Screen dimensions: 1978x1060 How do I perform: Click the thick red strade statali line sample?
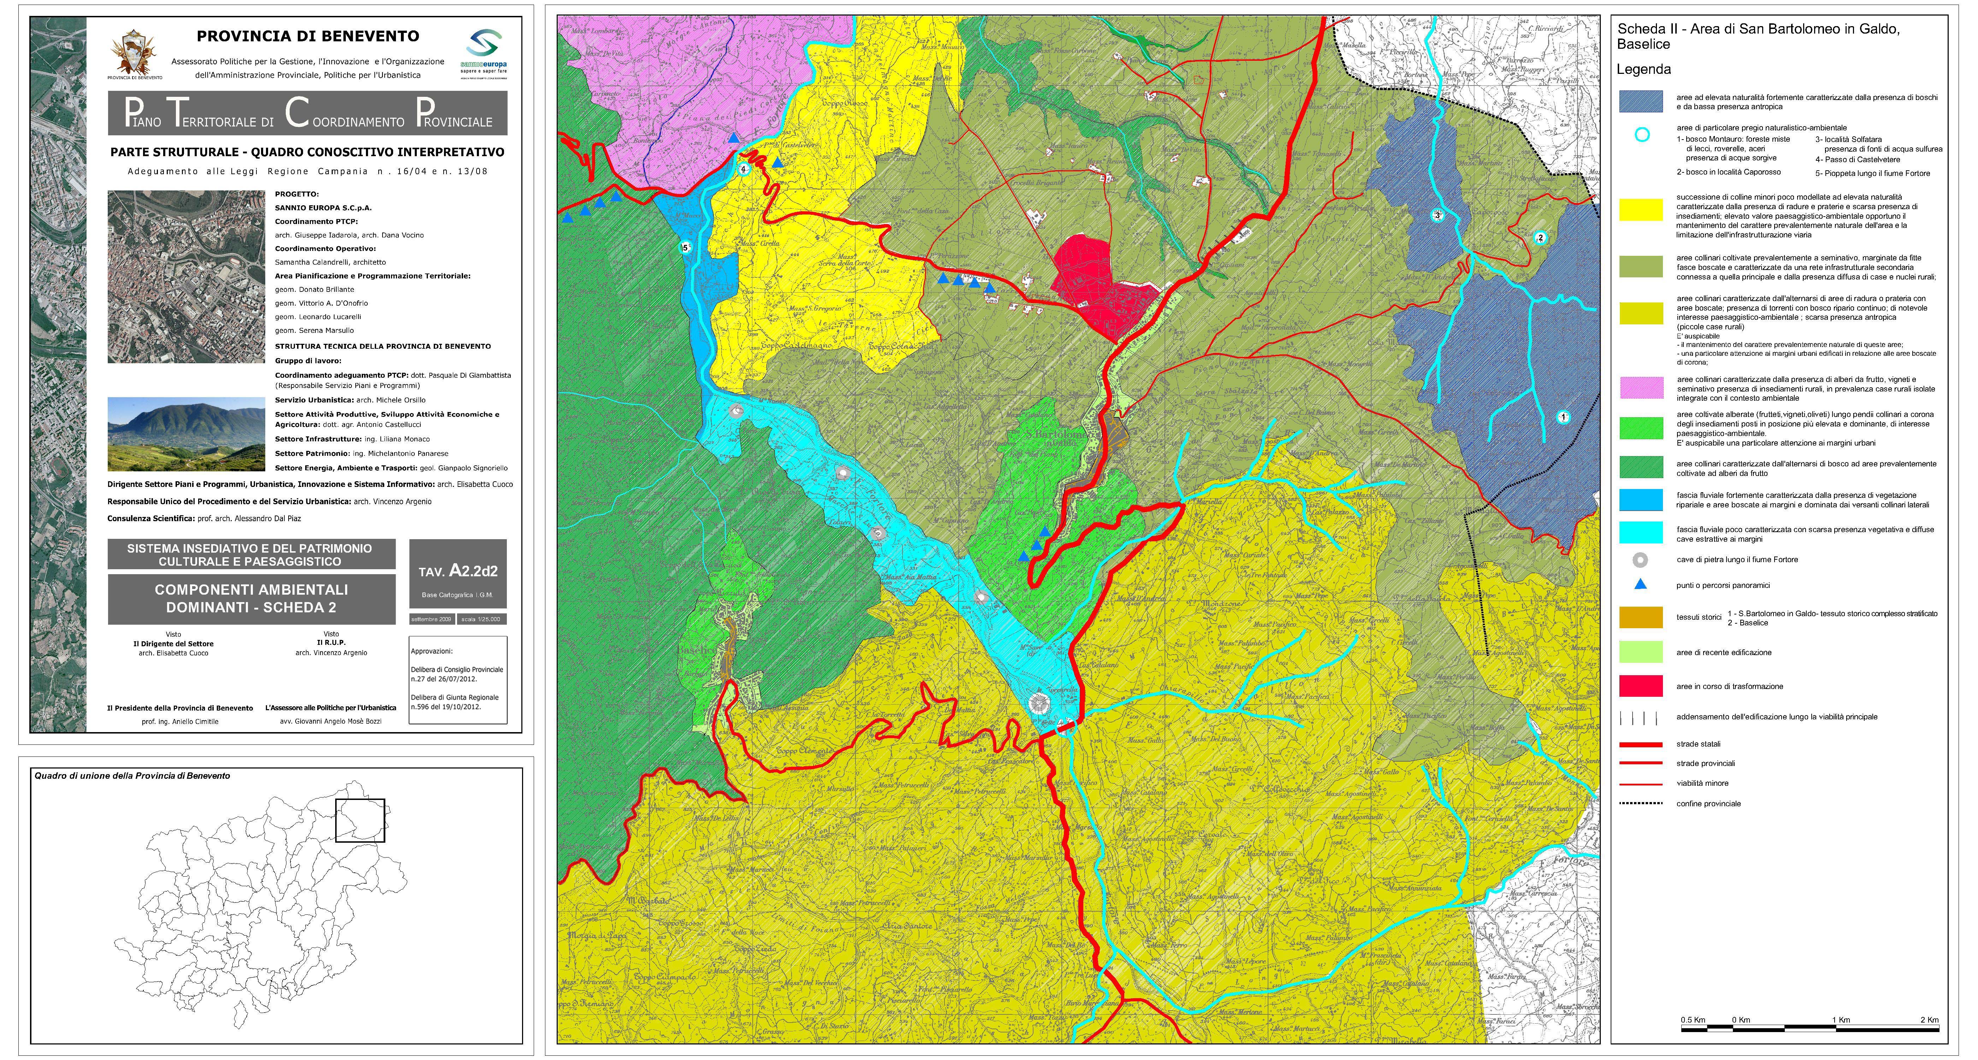(1642, 744)
